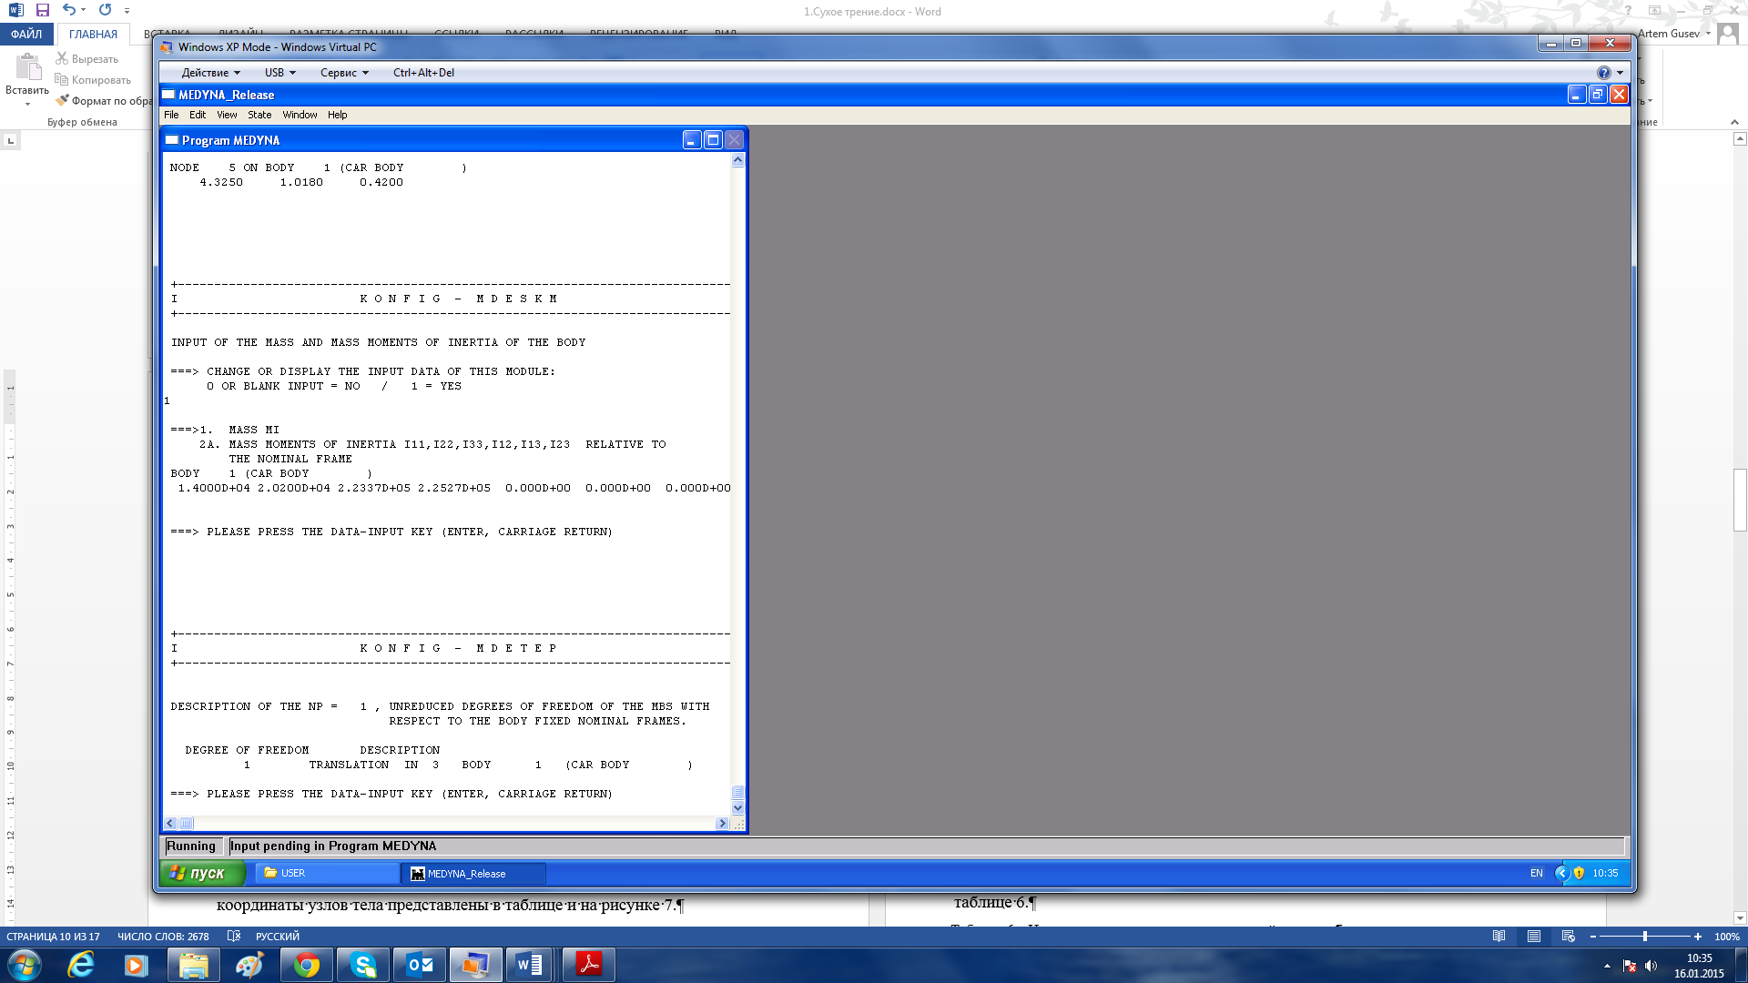Click the Word spelling check status icon
Screen dimensions: 1748x983
tap(233, 936)
